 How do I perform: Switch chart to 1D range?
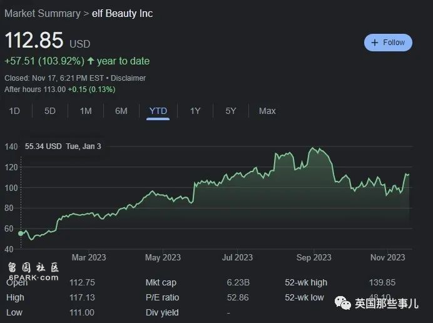14,111
